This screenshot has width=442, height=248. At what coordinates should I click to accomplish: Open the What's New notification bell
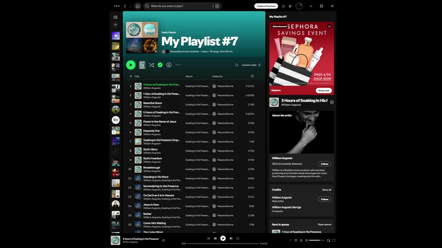point(284,6)
